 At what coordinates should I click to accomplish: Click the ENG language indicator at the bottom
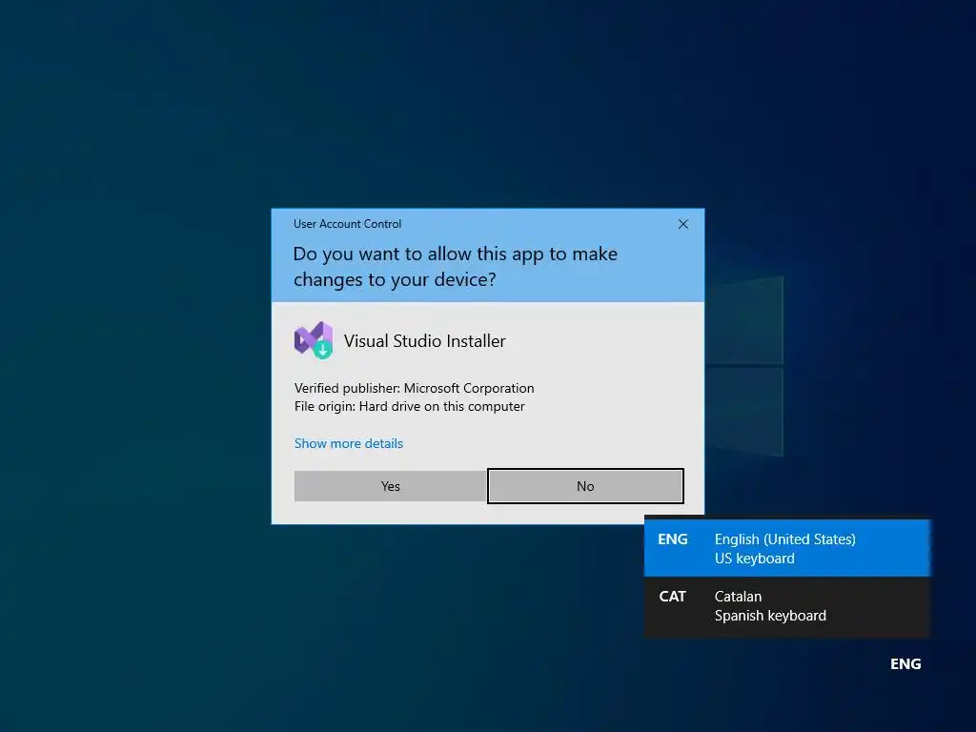coord(905,664)
